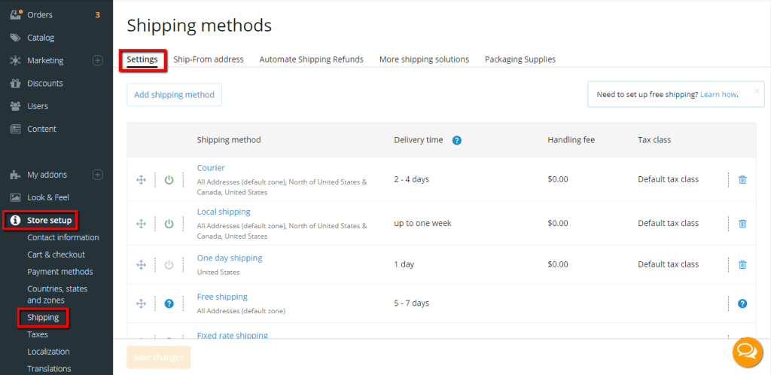Viewport: 771px width, 375px height.
Task: Click the Store setup info icon
Action: (16, 220)
